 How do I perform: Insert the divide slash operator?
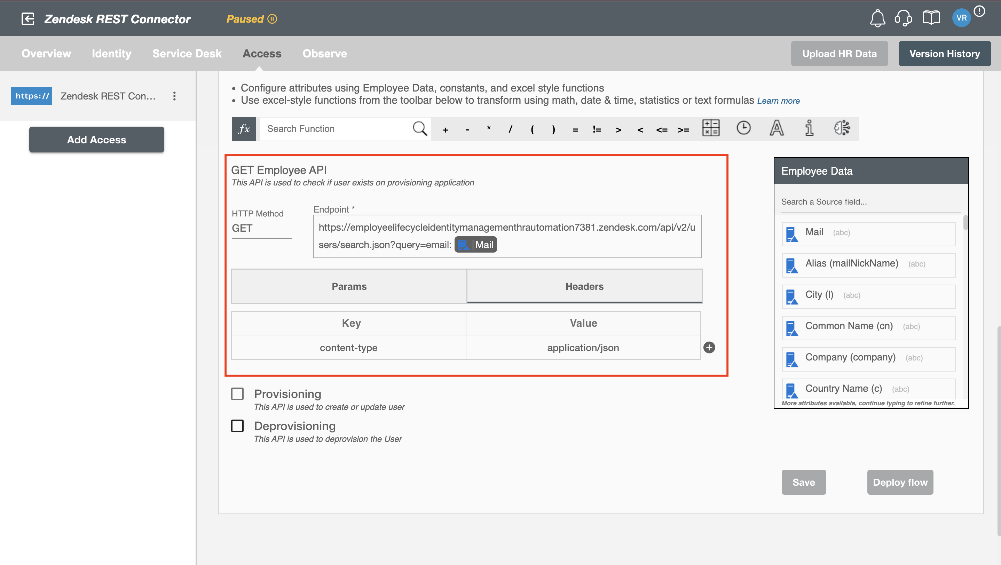[x=510, y=129]
